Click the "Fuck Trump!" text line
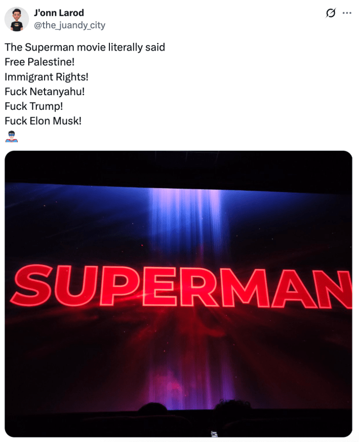Screen dimensions: 359x442 pyautogui.click(x=34, y=106)
